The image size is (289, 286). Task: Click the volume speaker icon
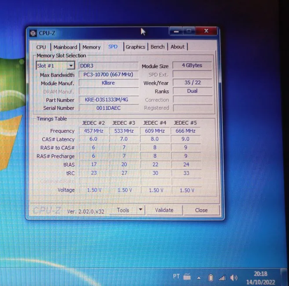(x=234, y=278)
